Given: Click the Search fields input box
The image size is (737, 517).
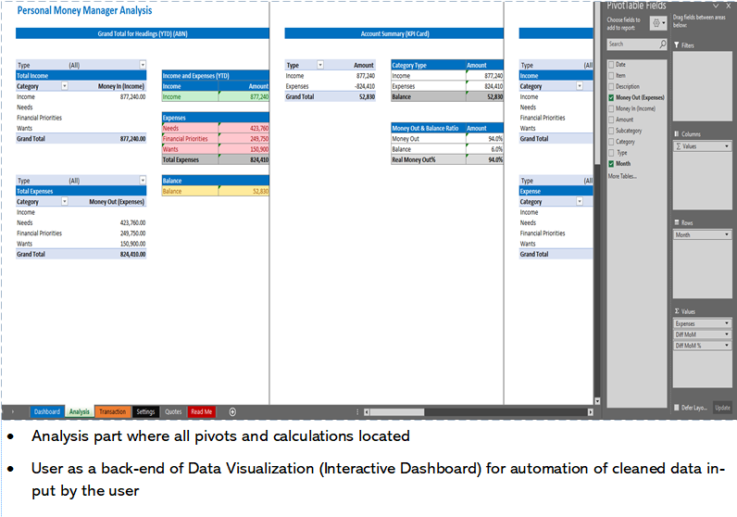Looking at the screenshot, I should (631, 44).
